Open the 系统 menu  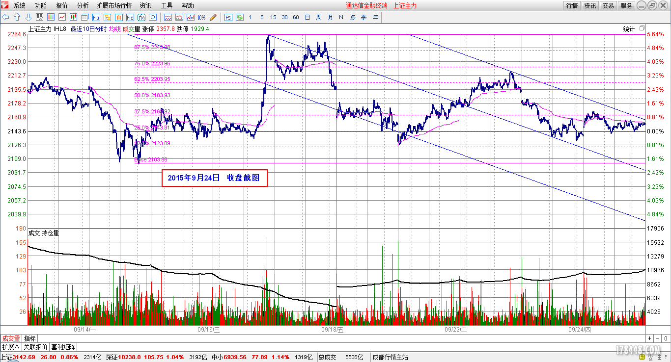point(20,5)
